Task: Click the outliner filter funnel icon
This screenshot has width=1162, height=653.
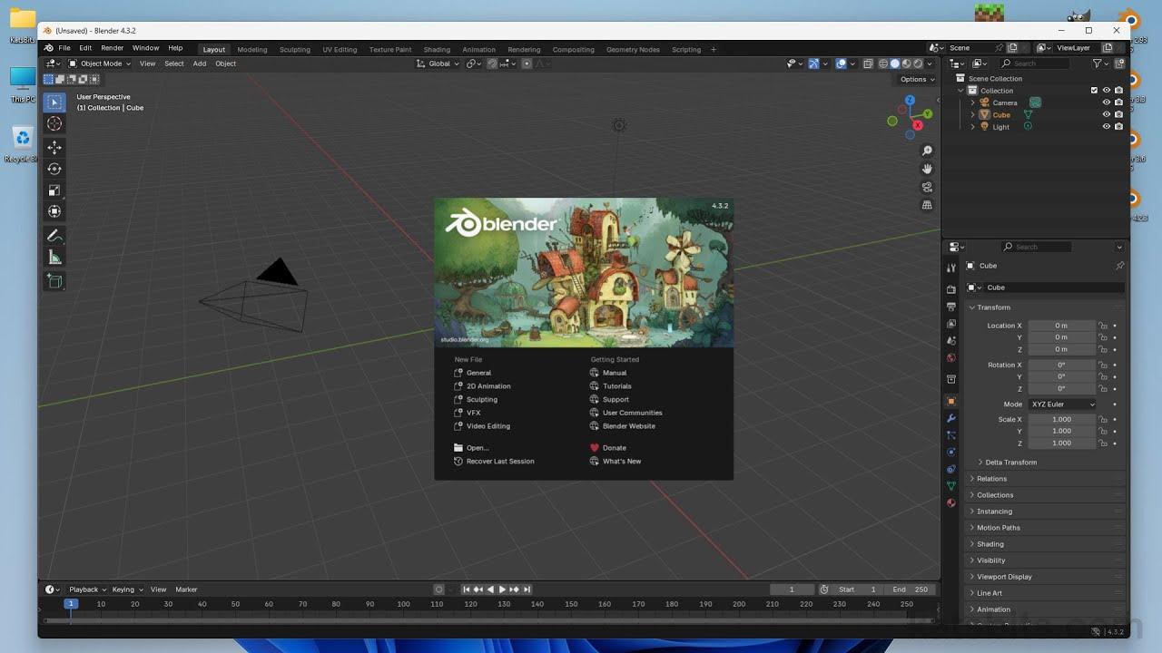Action: tap(1097, 63)
